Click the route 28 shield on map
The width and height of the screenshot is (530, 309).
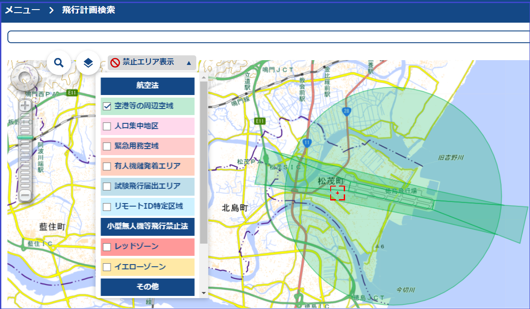coord(346,110)
